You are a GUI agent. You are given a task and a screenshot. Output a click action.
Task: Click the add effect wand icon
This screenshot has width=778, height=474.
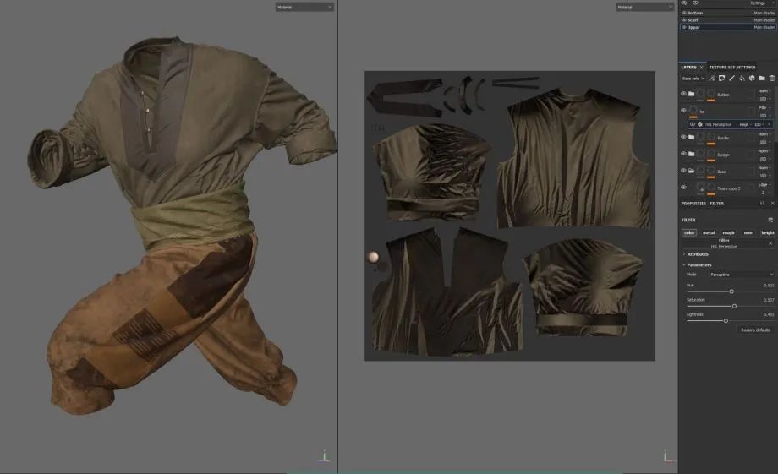[711, 79]
